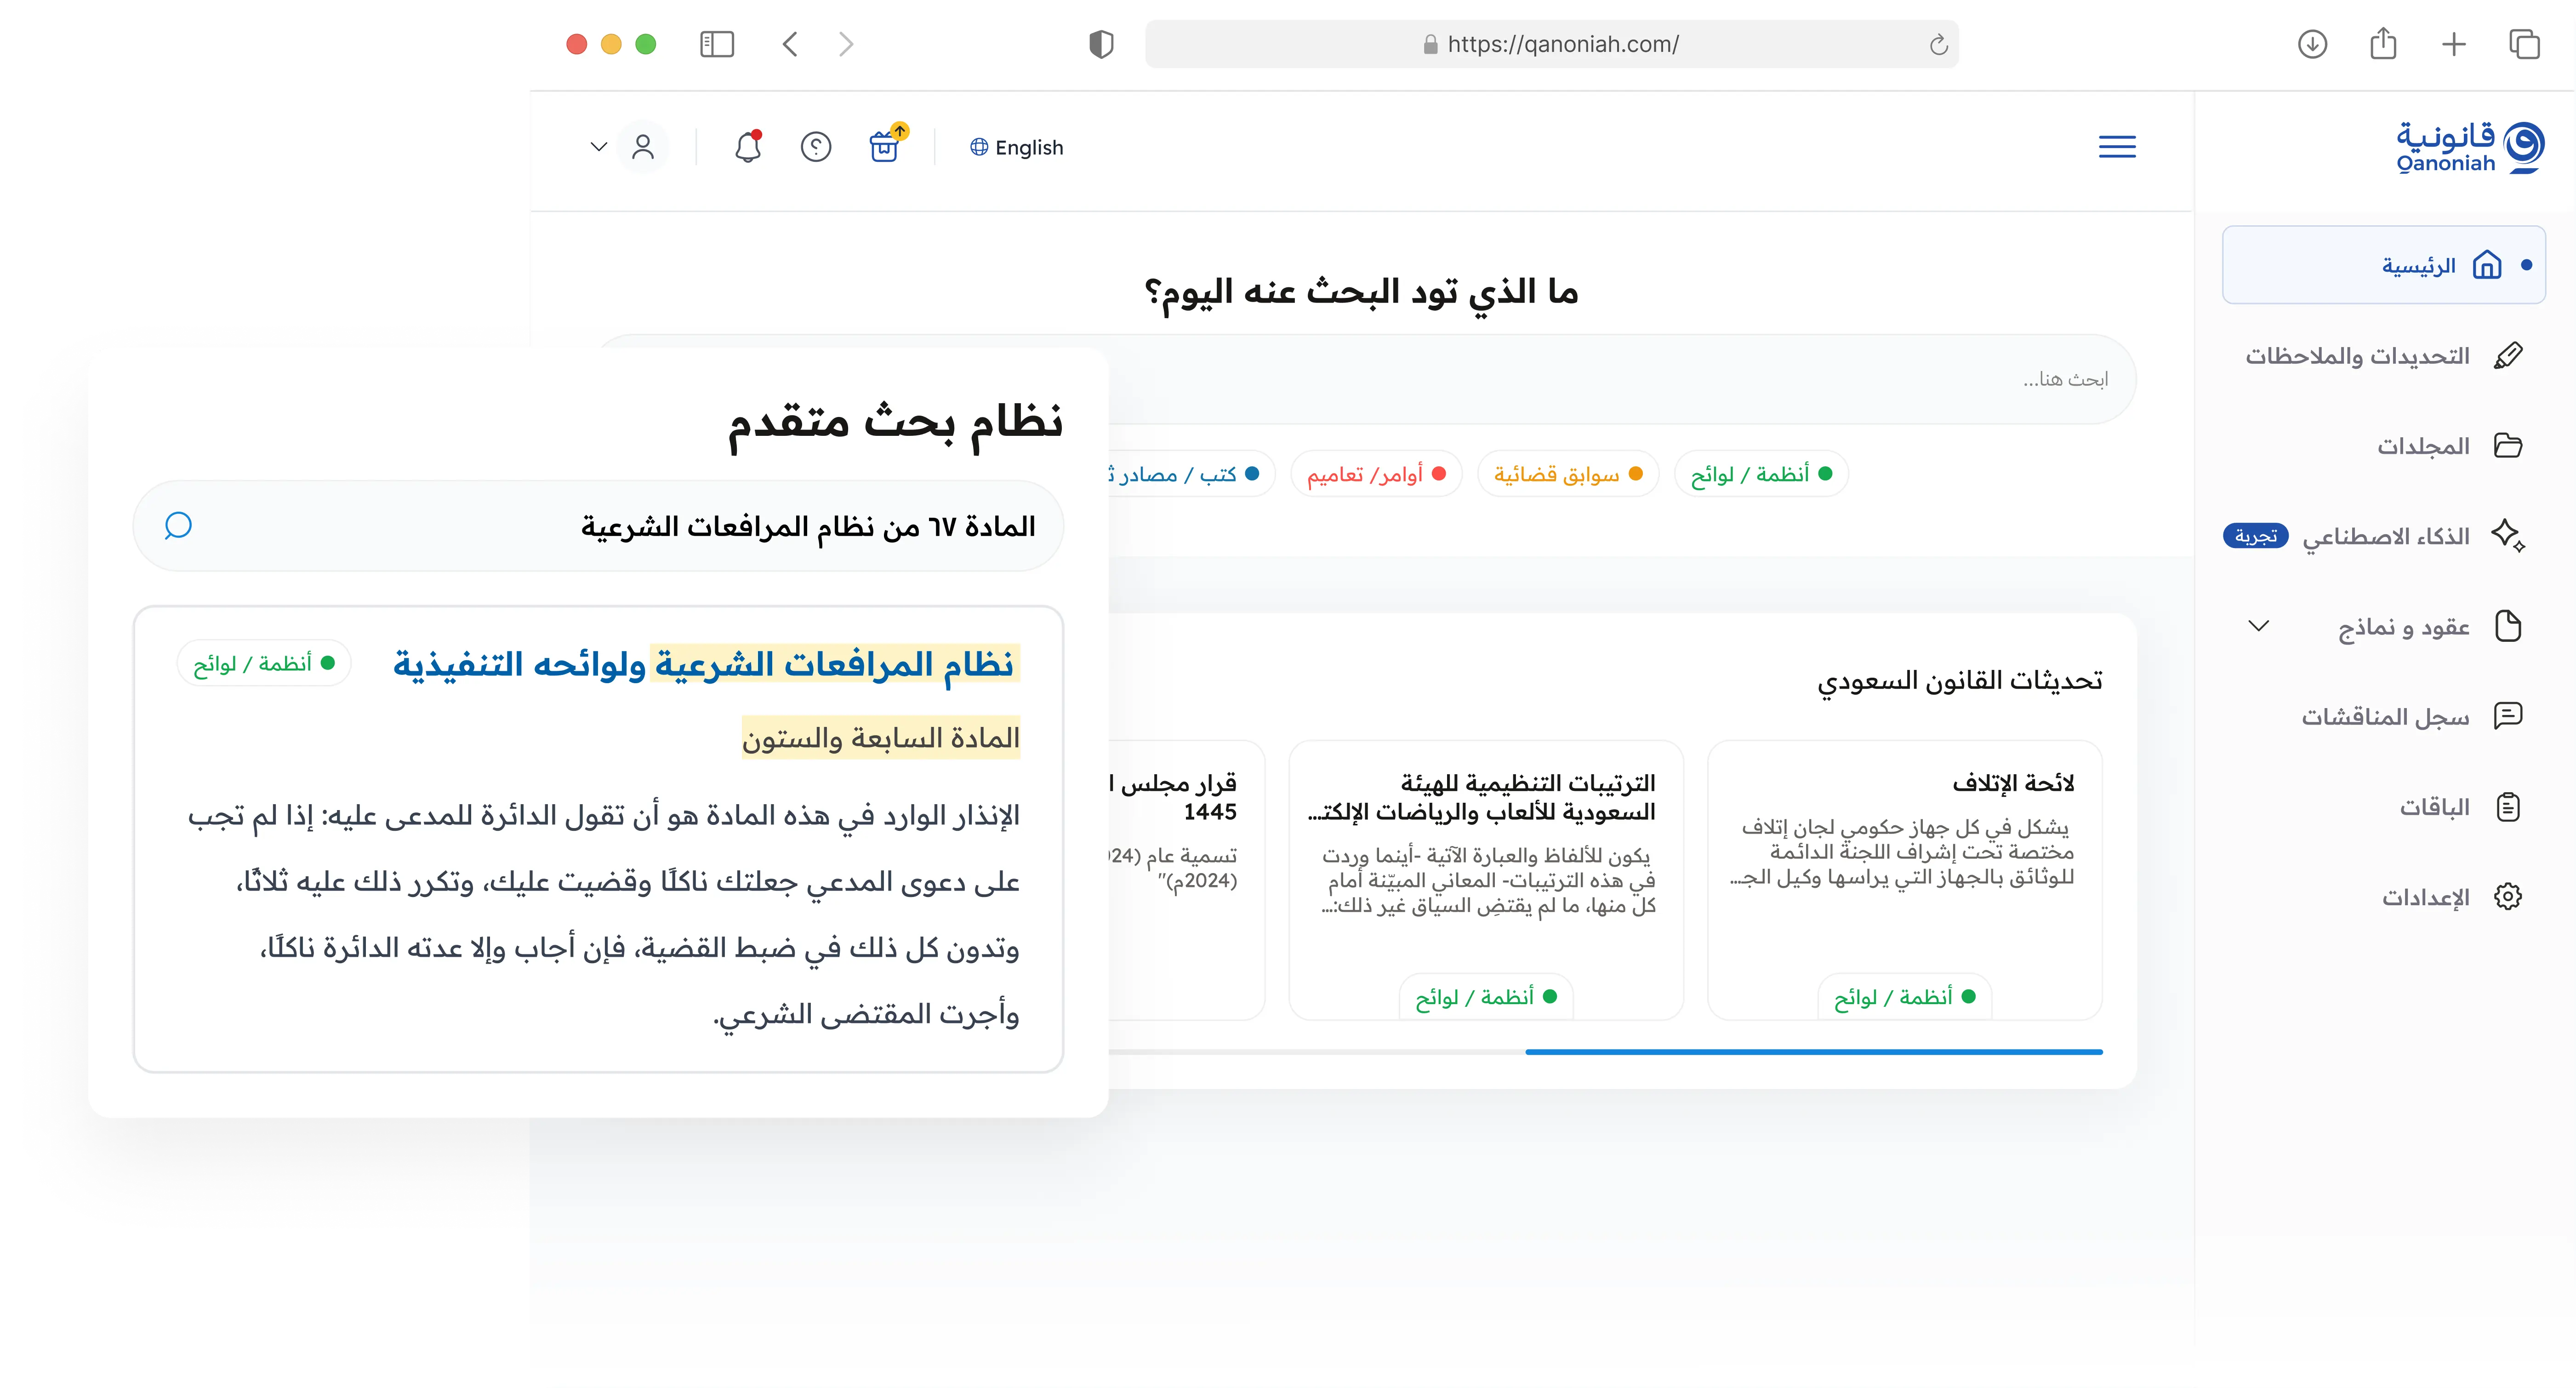Expand the user account dropdown chevron
The width and height of the screenshot is (2576, 1388).
(598, 147)
